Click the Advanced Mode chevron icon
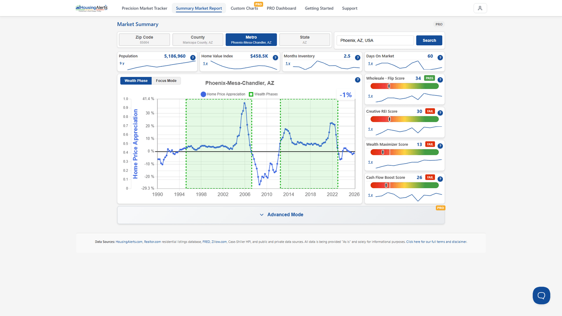 262,215
